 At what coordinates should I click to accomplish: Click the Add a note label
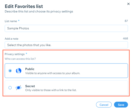[x=12, y=39]
